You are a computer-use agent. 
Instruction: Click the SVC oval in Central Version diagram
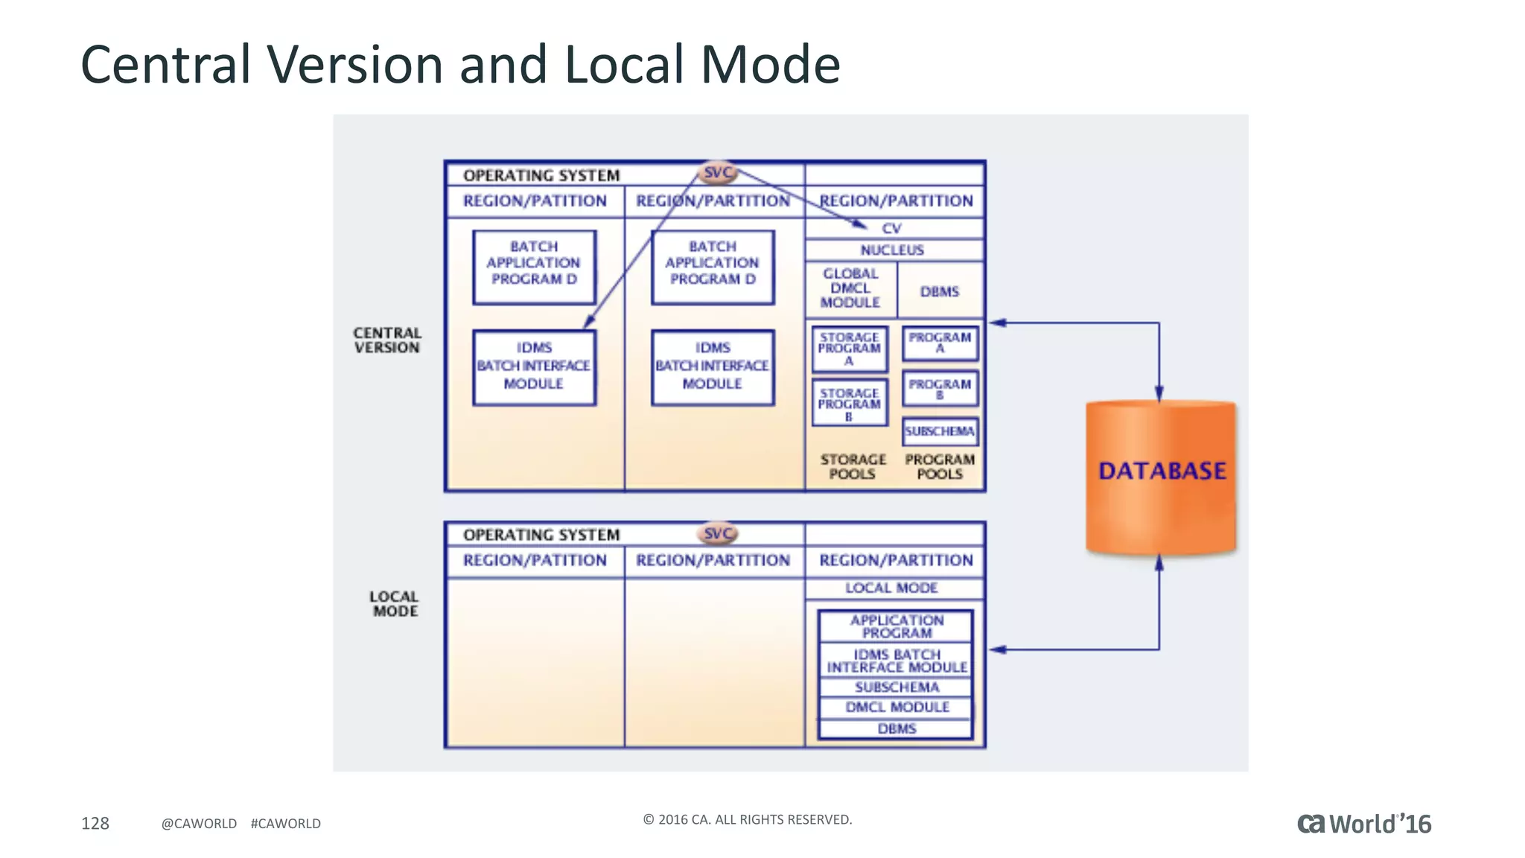[718, 173]
